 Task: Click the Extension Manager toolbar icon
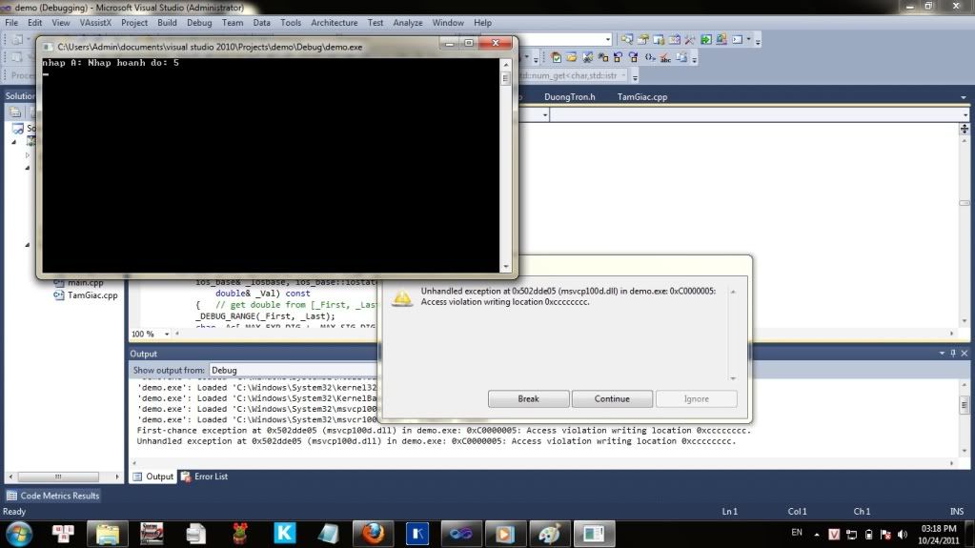[x=721, y=39]
